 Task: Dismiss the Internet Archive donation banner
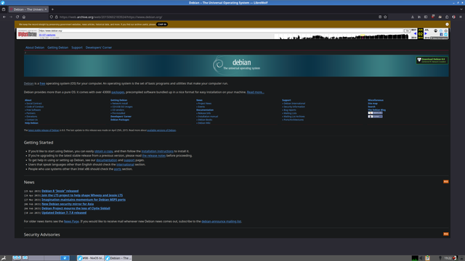[x=447, y=24]
